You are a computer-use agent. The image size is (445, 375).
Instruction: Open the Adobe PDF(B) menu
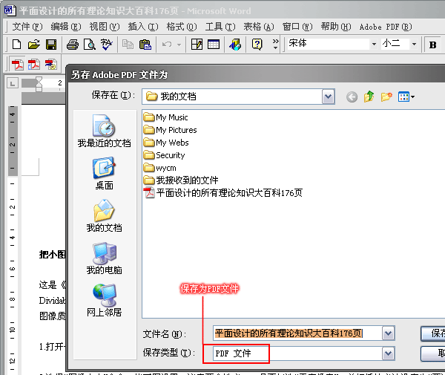pos(386,27)
